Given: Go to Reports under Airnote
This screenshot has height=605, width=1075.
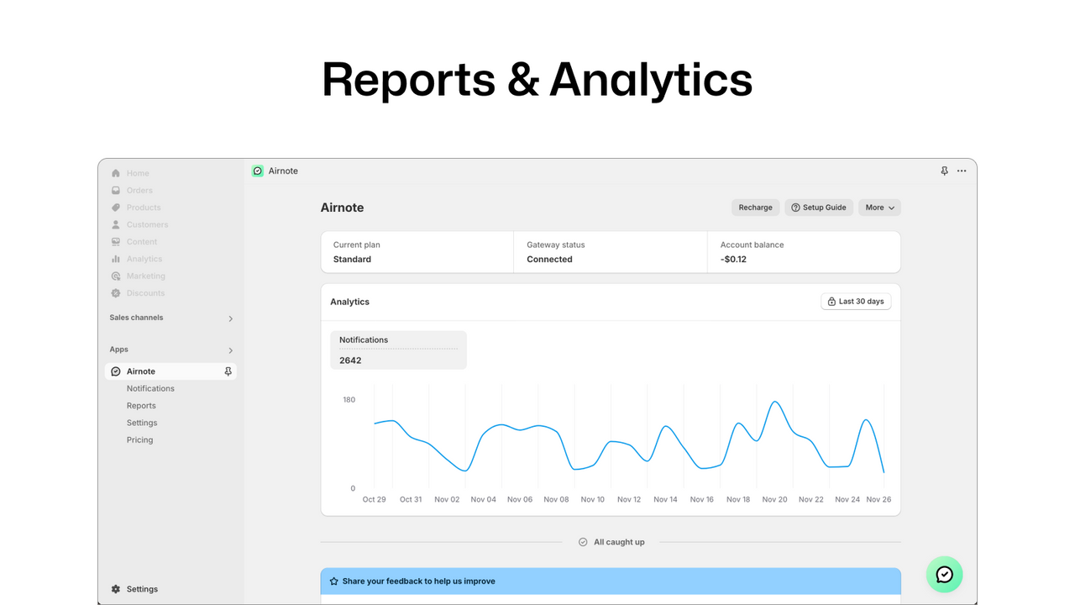Looking at the screenshot, I should coord(141,405).
